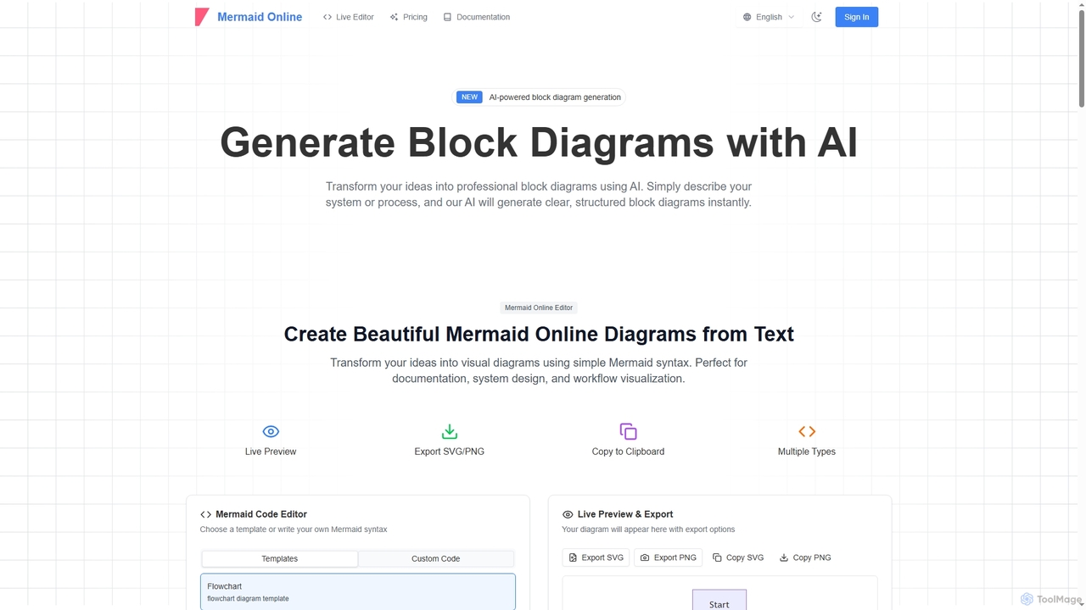The height and width of the screenshot is (610, 1086).
Task: Click the Copy to Clipboard feature label
Action: pyautogui.click(x=628, y=452)
